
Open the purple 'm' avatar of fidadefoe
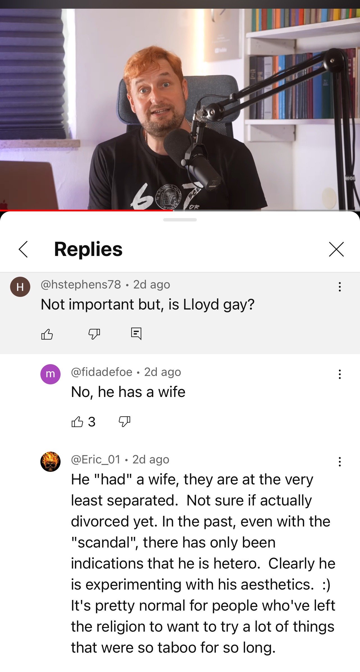pyautogui.click(x=50, y=374)
